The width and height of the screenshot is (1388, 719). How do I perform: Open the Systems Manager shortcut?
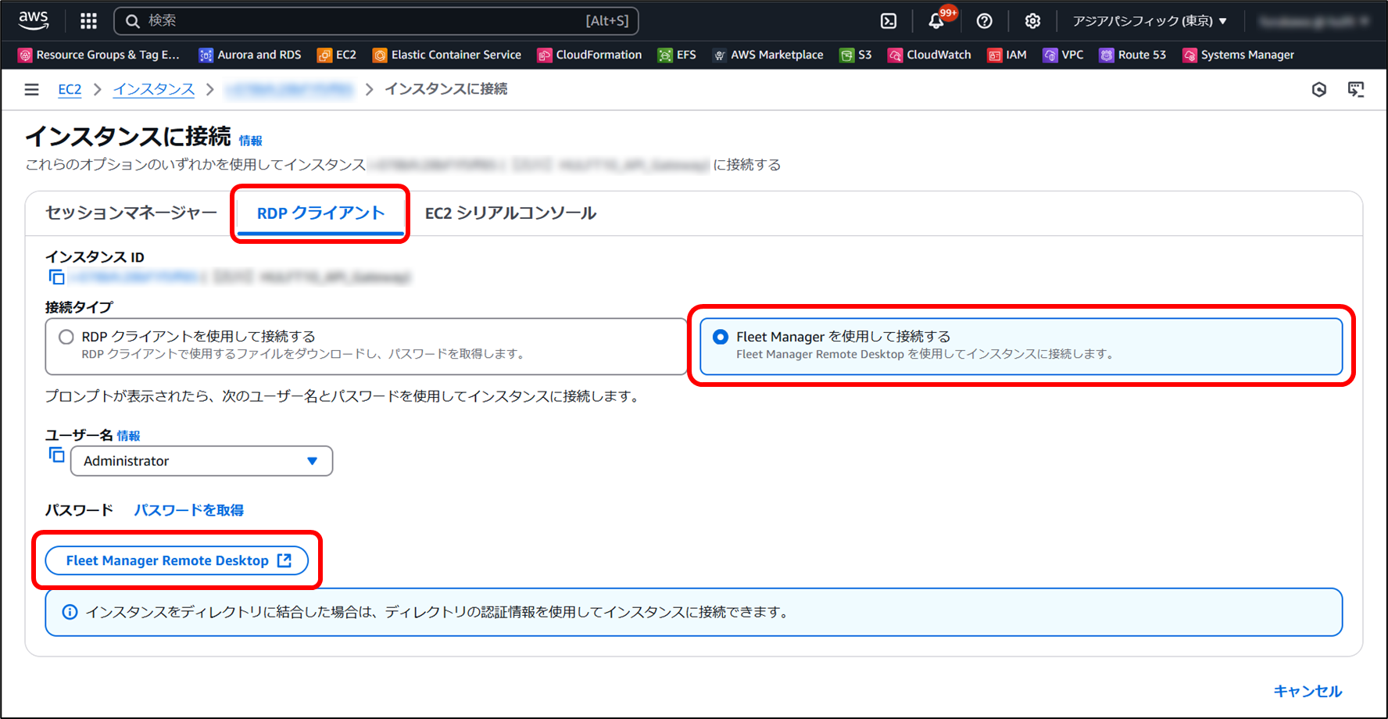pyautogui.click(x=1239, y=55)
